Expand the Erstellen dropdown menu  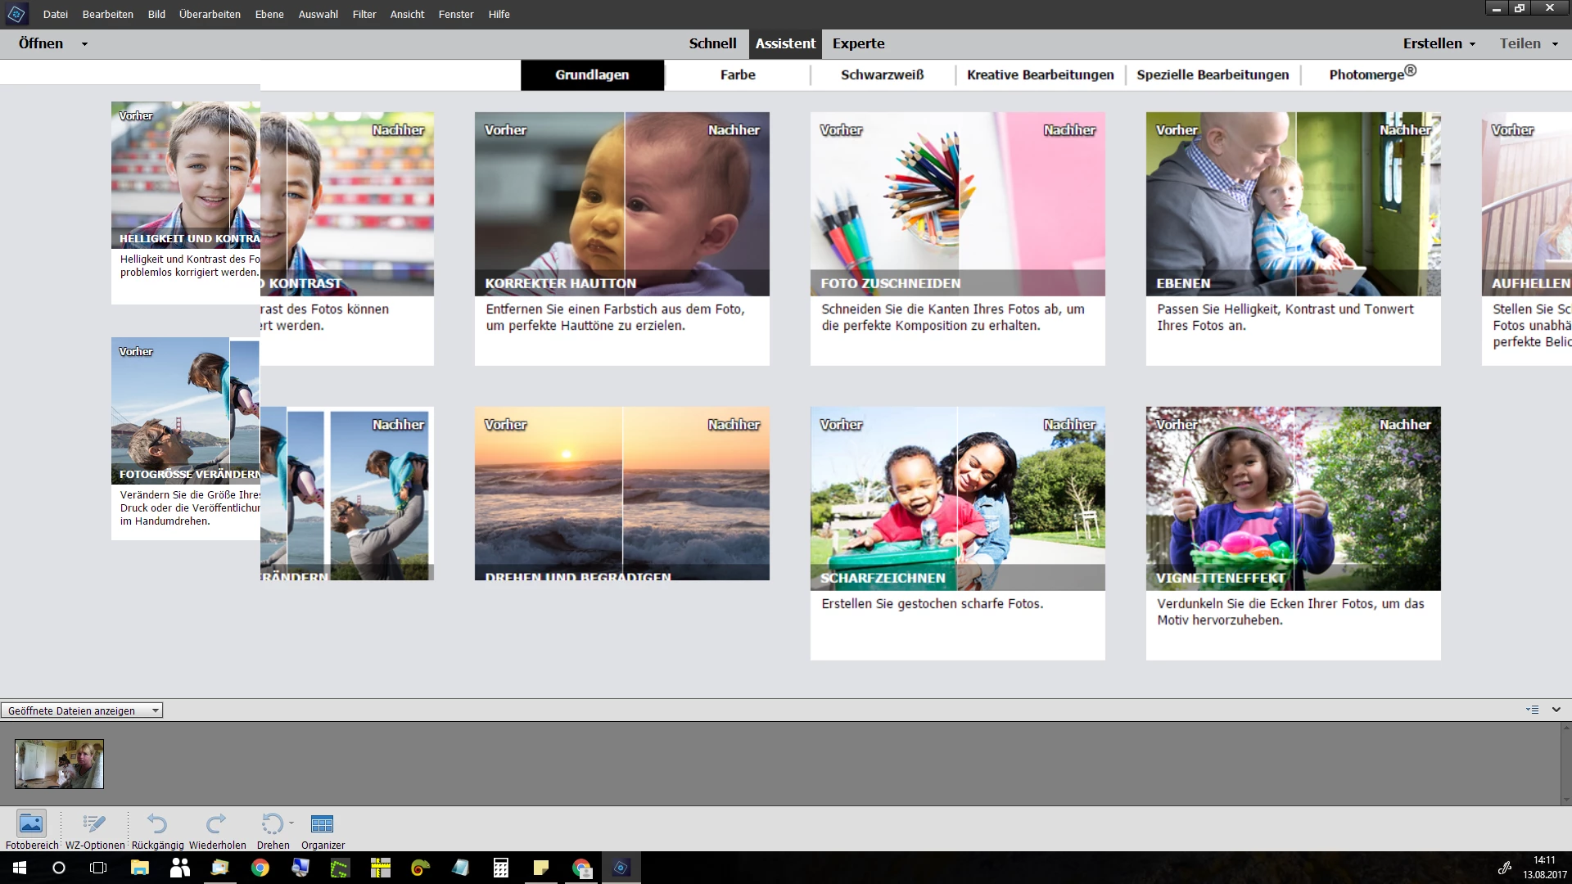[x=1439, y=43]
